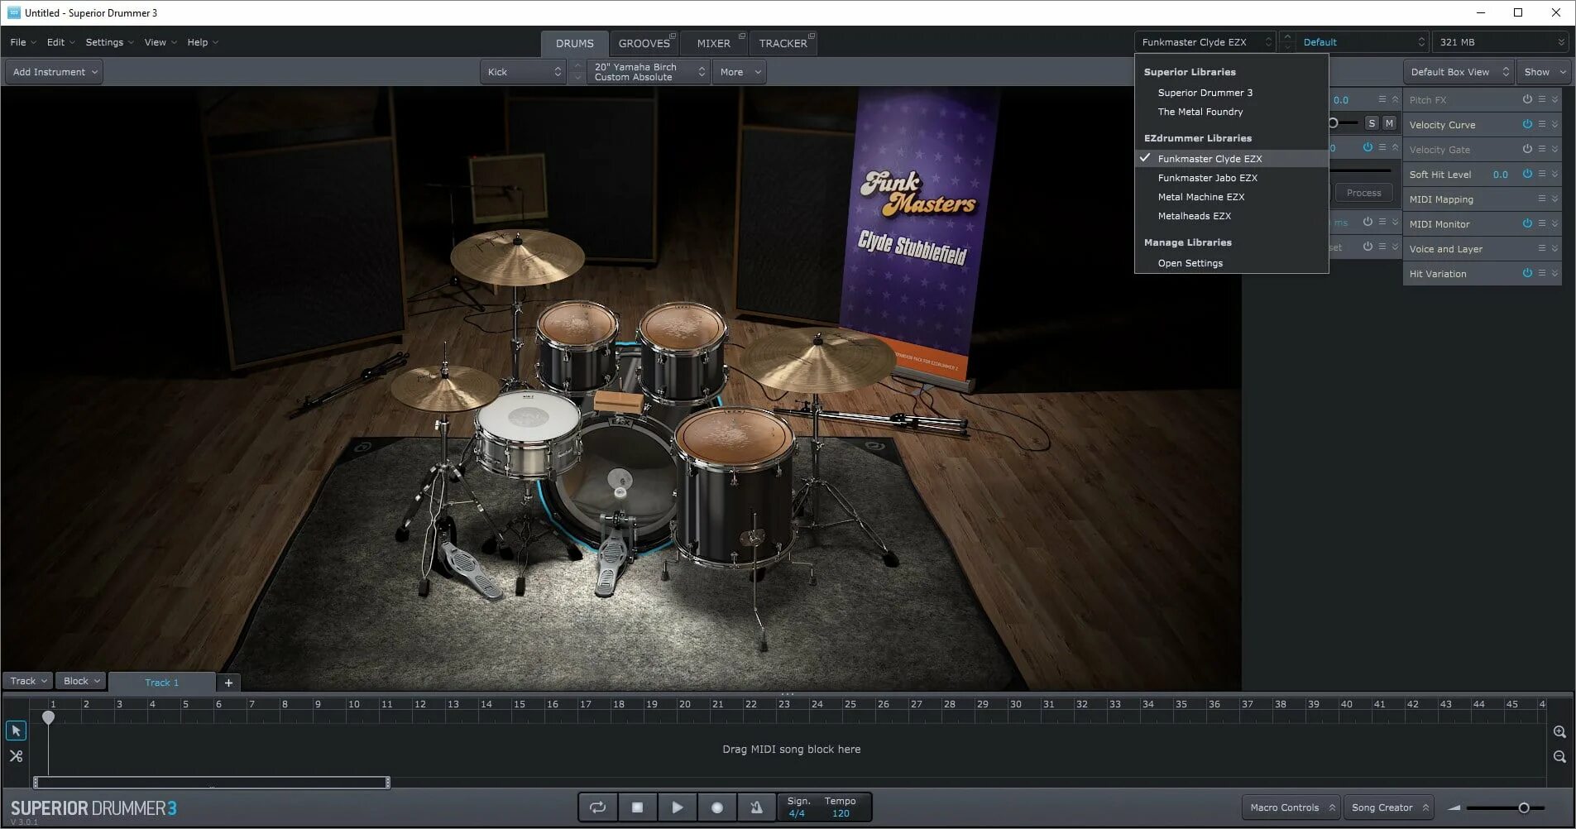Screen dimensions: 1576x829
Task: Switch to the GROOVES tab
Action: click(x=644, y=43)
